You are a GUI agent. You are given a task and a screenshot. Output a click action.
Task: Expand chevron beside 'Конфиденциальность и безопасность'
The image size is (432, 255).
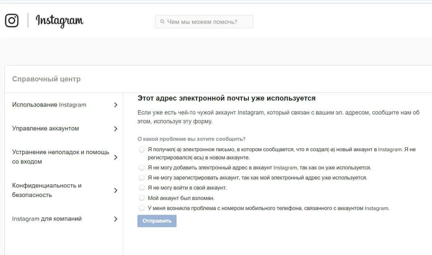116,190
